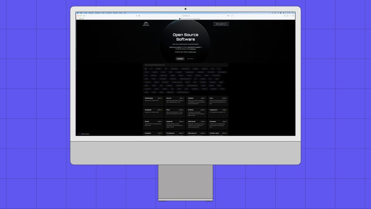The height and width of the screenshot is (209, 371).
Task: Show the tab overview grid
Action: point(293,16)
